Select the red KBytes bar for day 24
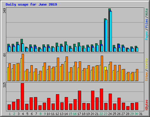 [x=110, y=102]
